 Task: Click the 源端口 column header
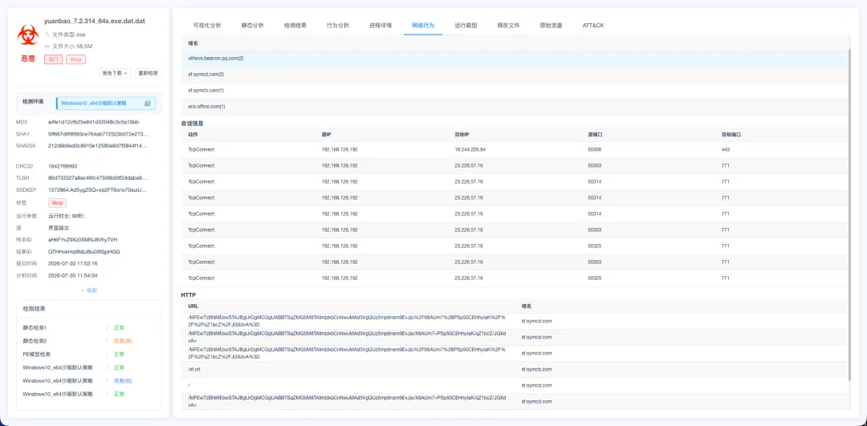[595, 134]
